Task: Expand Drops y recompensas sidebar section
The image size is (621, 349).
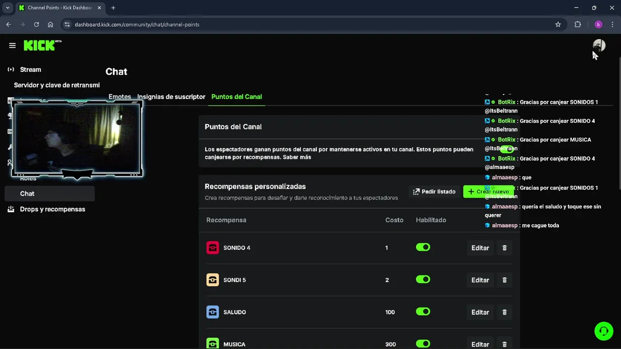Action: 52,209
